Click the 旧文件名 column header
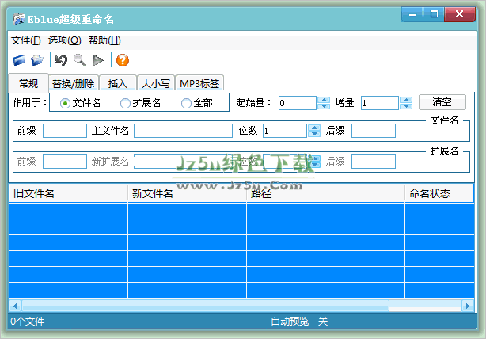Image resolution: width=486 pixels, height=339 pixels. pos(68,193)
